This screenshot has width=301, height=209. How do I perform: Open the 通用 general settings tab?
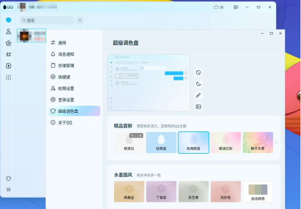click(x=74, y=43)
